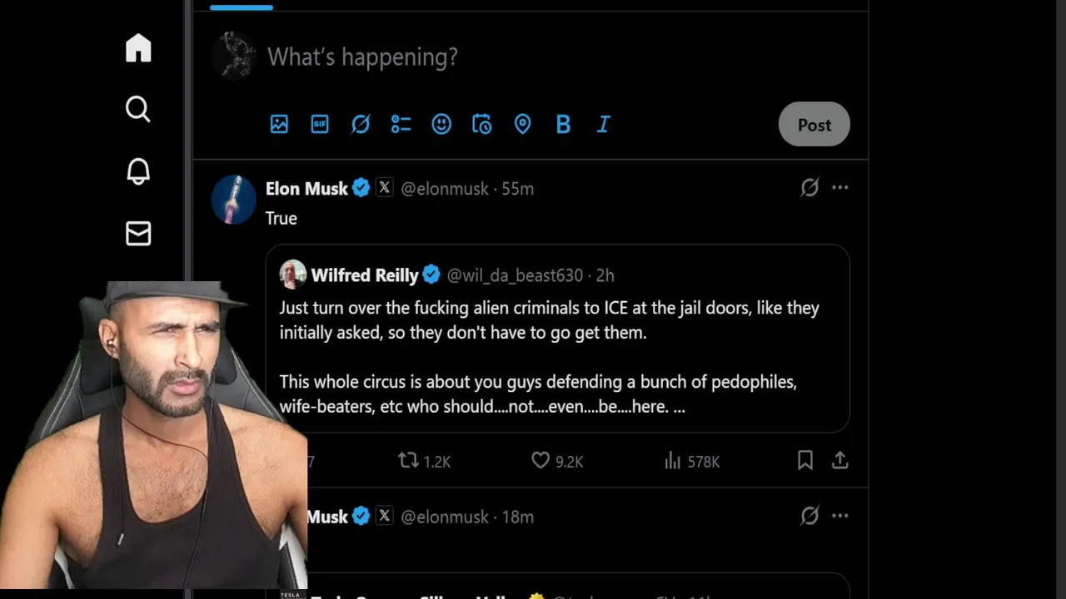Open the Search icon in sidebar

click(x=138, y=109)
